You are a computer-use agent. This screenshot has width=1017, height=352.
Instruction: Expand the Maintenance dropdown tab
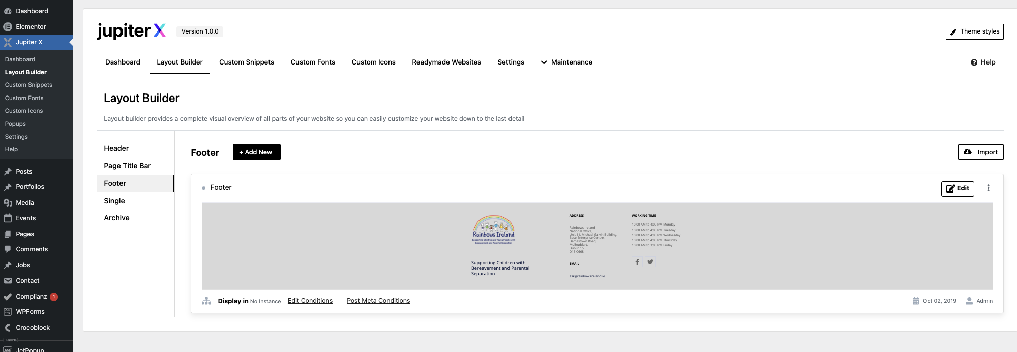(566, 62)
